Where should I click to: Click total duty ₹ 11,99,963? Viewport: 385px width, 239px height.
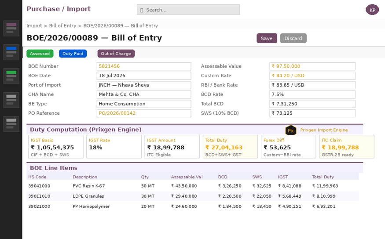[x=325, y=186]
